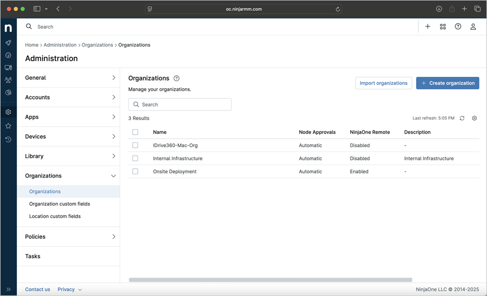The height and width of the screenshot is (296, 487).
Task: Select Location custom fields menu item
Action: pos(55,216)
